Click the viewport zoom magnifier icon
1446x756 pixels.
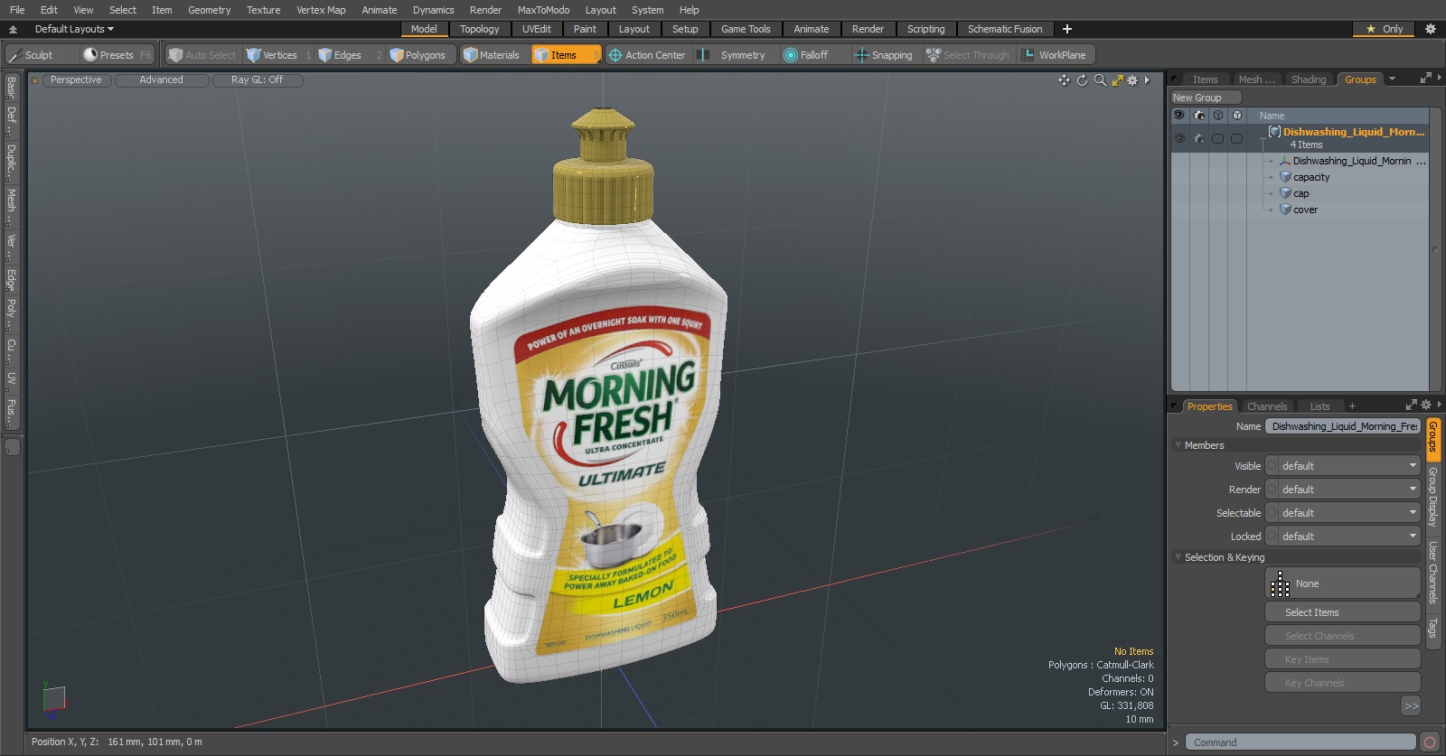tap(1100, 80)
